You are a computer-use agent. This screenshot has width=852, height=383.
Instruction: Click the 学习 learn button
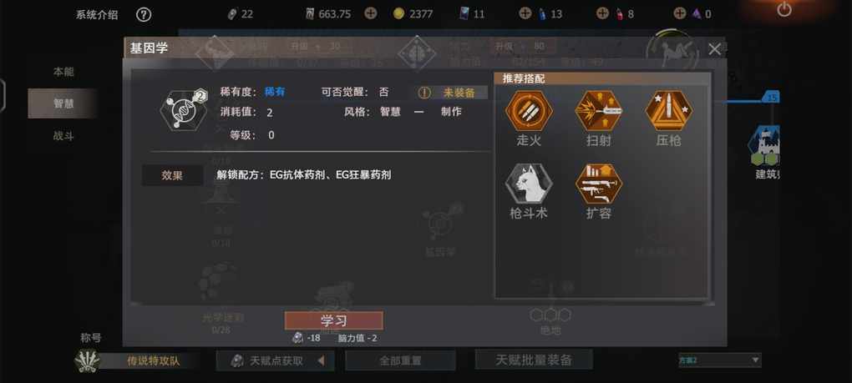(333, 320)
